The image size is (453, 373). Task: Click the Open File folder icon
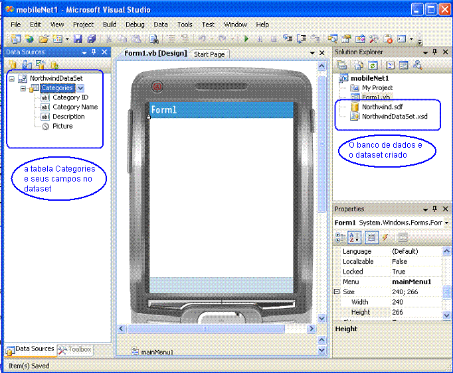click(44, 38)
